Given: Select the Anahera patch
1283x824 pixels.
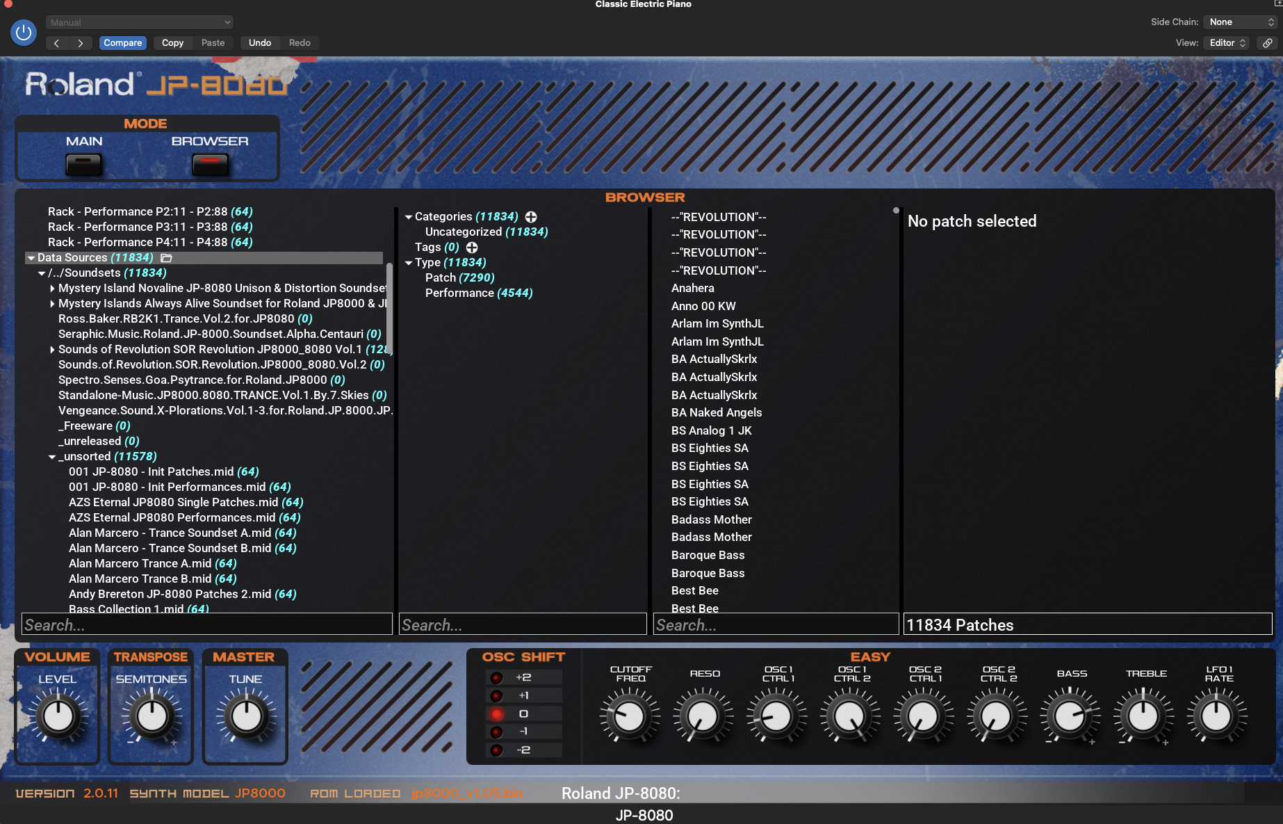Looking at the screenshot, I should pyautogui.click(x=692, y=289).
